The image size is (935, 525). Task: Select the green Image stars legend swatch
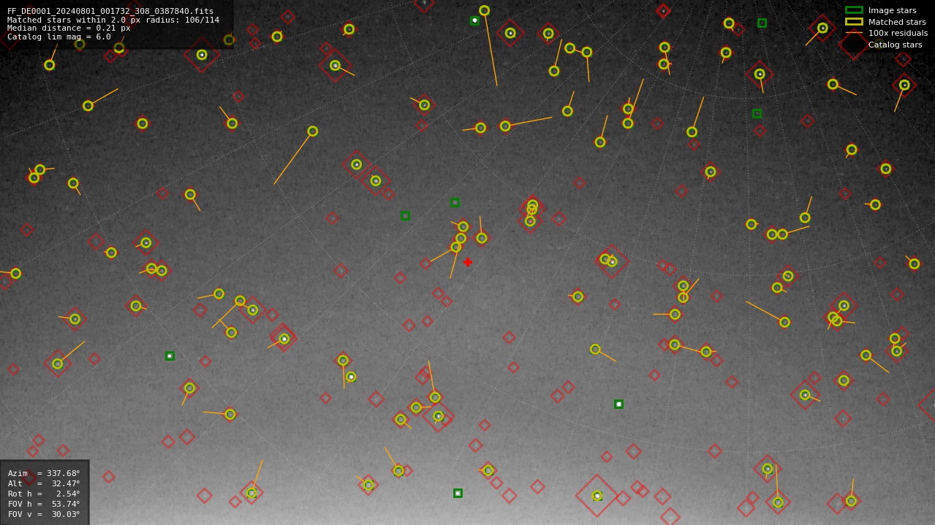coord(854,10)
